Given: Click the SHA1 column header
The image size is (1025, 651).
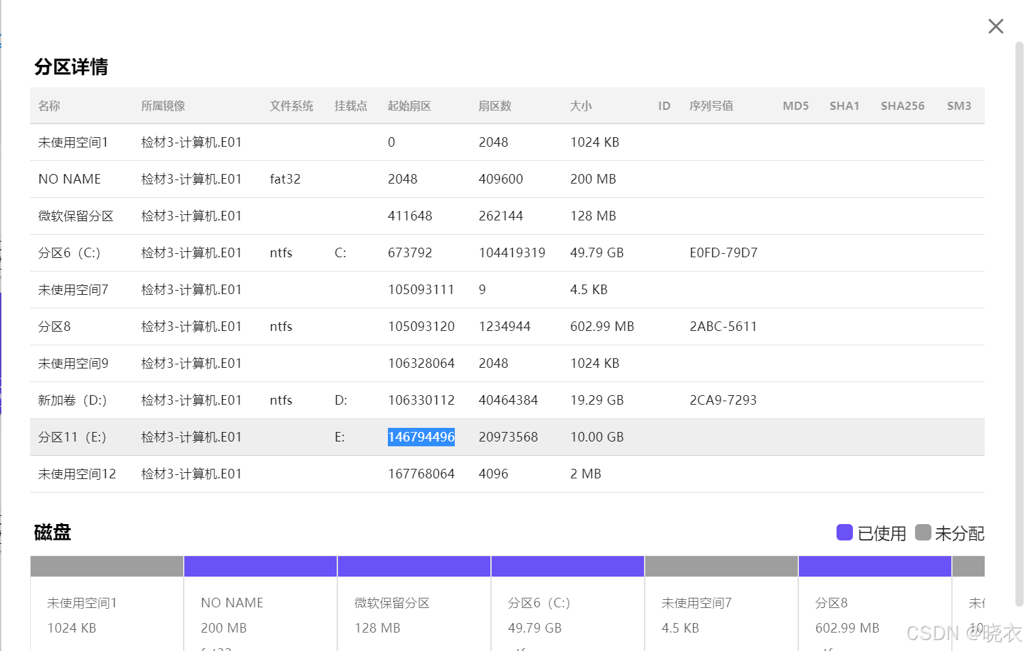Looking at the screenshot, I should (x=845, y=106).
